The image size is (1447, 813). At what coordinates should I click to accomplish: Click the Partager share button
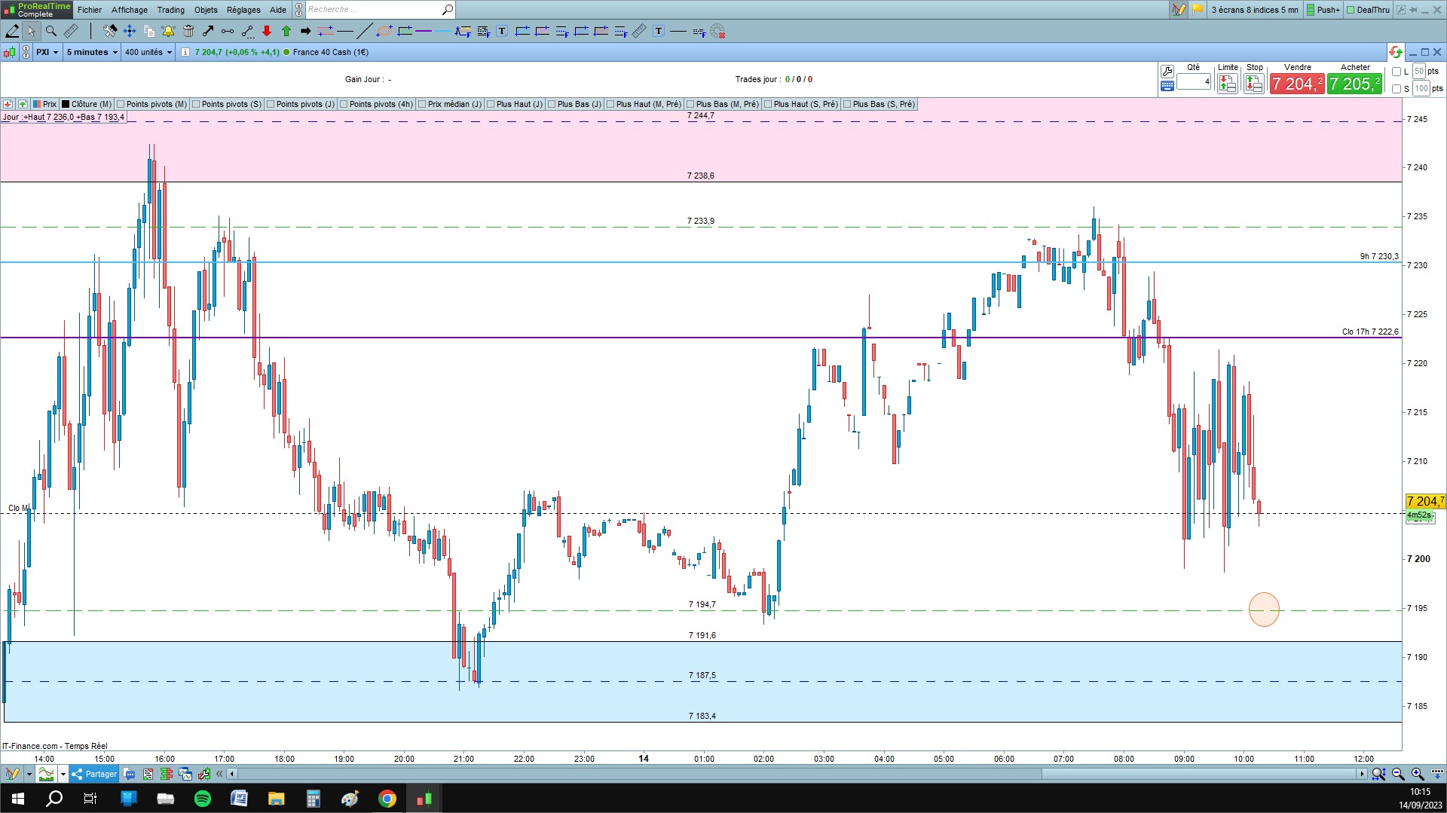coord(95,774)
